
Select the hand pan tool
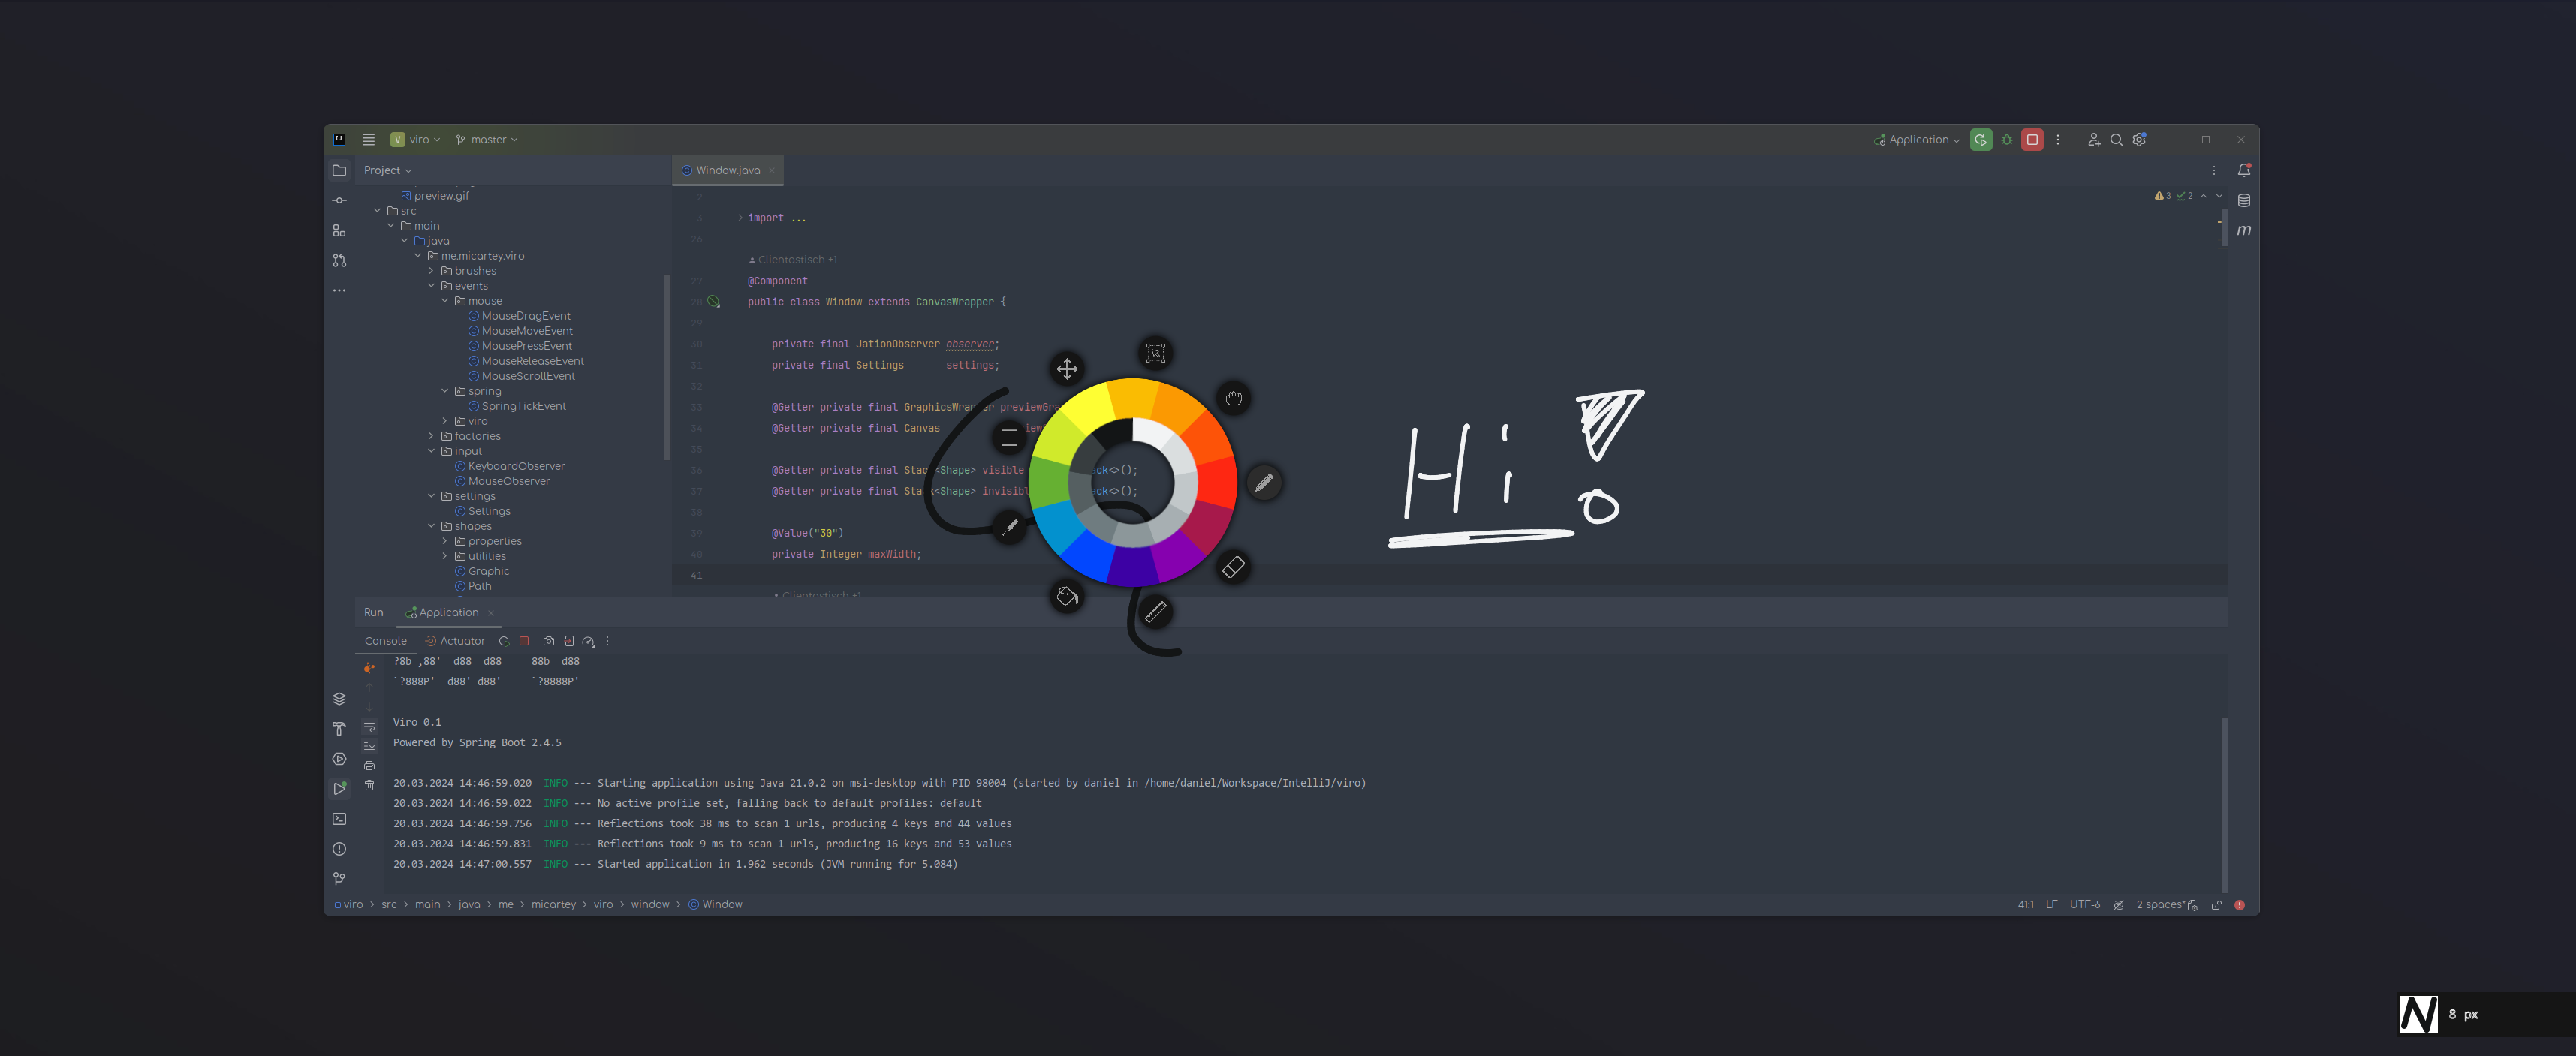click(x=1234, y=398)
